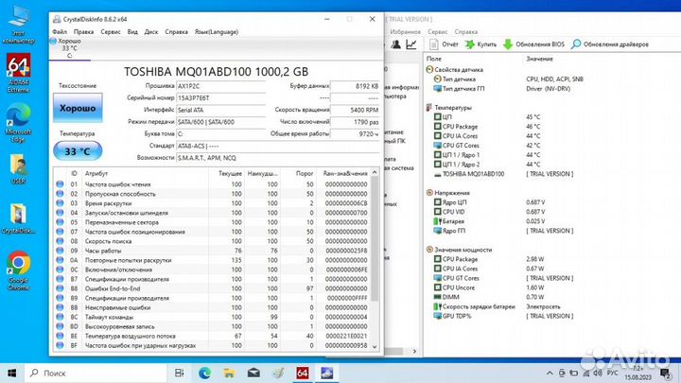The image size is (681, 383).
Task: Open Избранное menu in AIDA64 window
Action: coord(405,32)
